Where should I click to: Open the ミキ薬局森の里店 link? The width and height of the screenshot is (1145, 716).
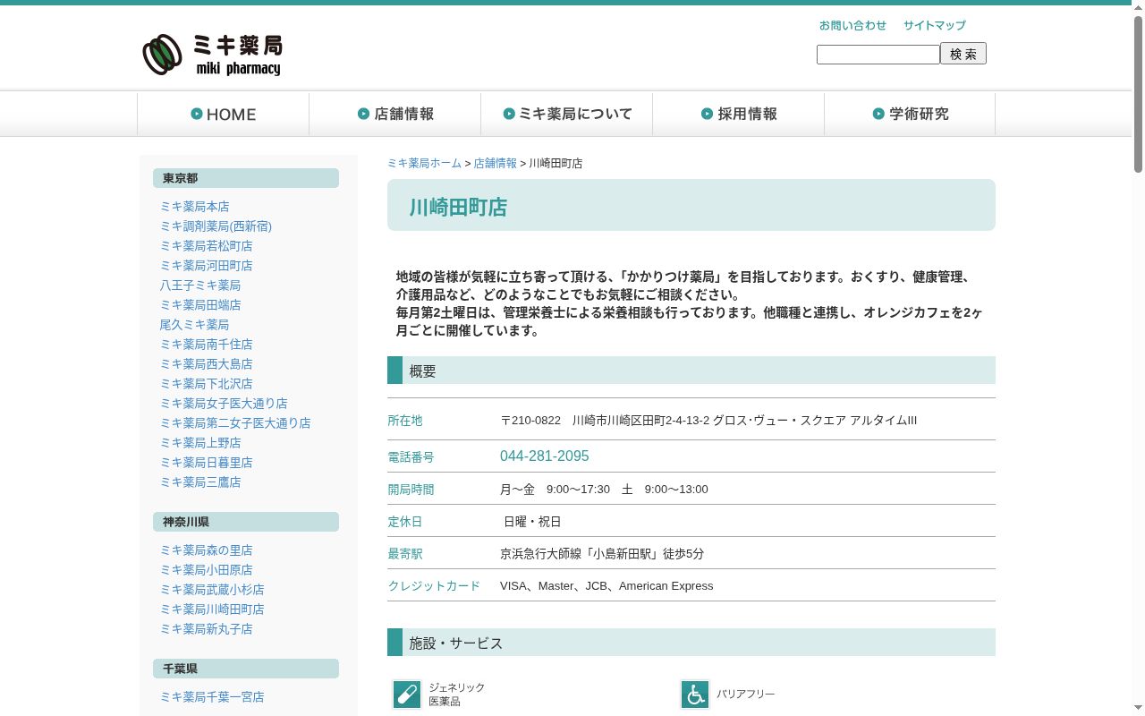(206, 550)
